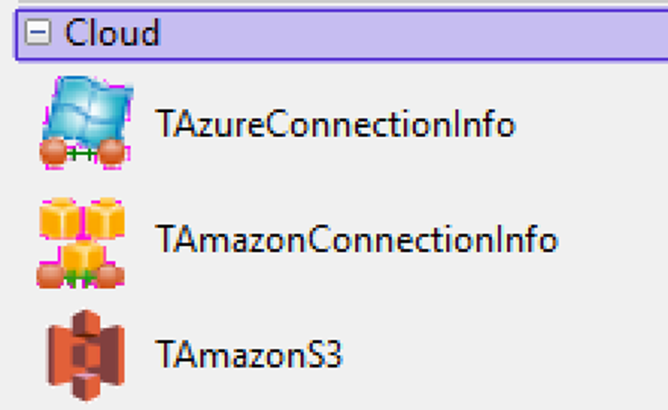Viewport: 668px width, 410px height.
Task: Click the blue Azure connection icon
Action: (87, 122)
